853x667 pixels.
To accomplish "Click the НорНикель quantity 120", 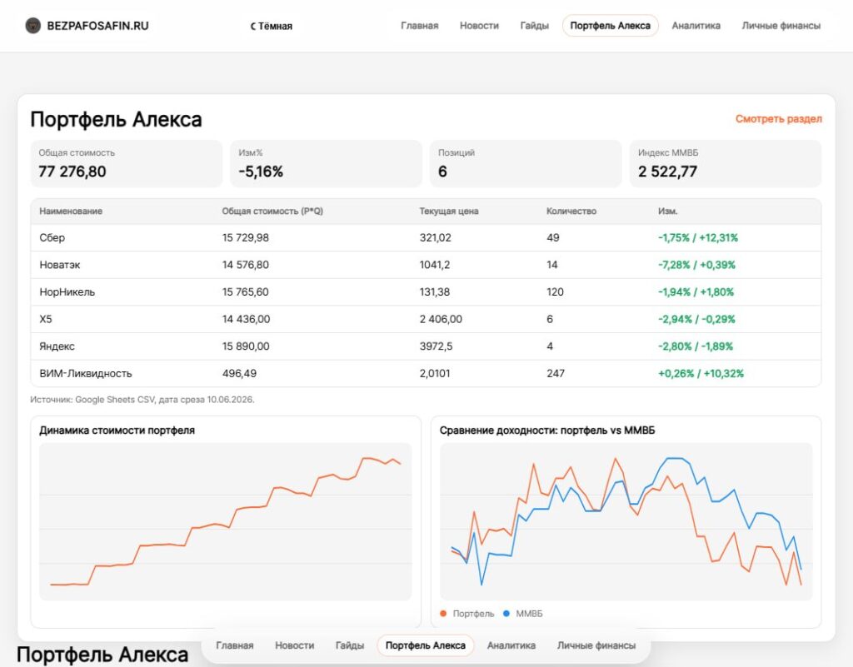I will [555, 292].
